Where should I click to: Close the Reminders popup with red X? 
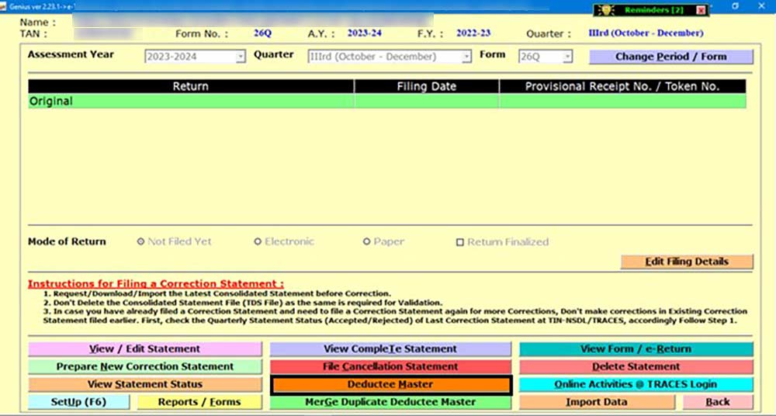coord(701,10)
